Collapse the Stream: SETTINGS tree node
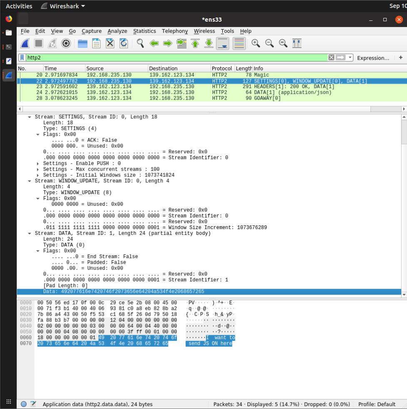Image resolution: width=407 pixels, height=409 pixels. [30, 117]
